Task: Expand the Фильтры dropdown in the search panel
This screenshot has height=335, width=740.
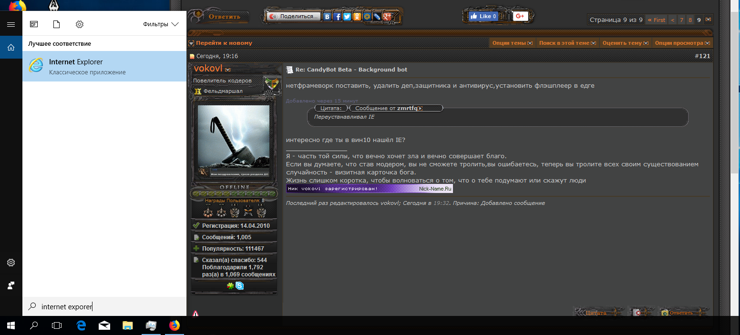Action: (x=161, y=24)
